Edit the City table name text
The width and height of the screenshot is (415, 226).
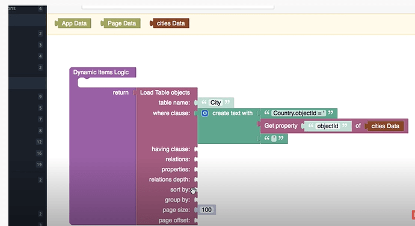(216, 103)
